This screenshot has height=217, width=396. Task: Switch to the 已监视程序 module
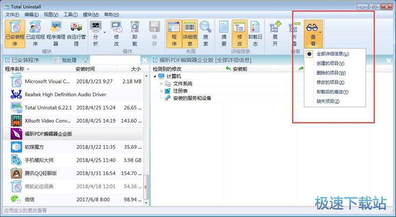coord(35,34)
